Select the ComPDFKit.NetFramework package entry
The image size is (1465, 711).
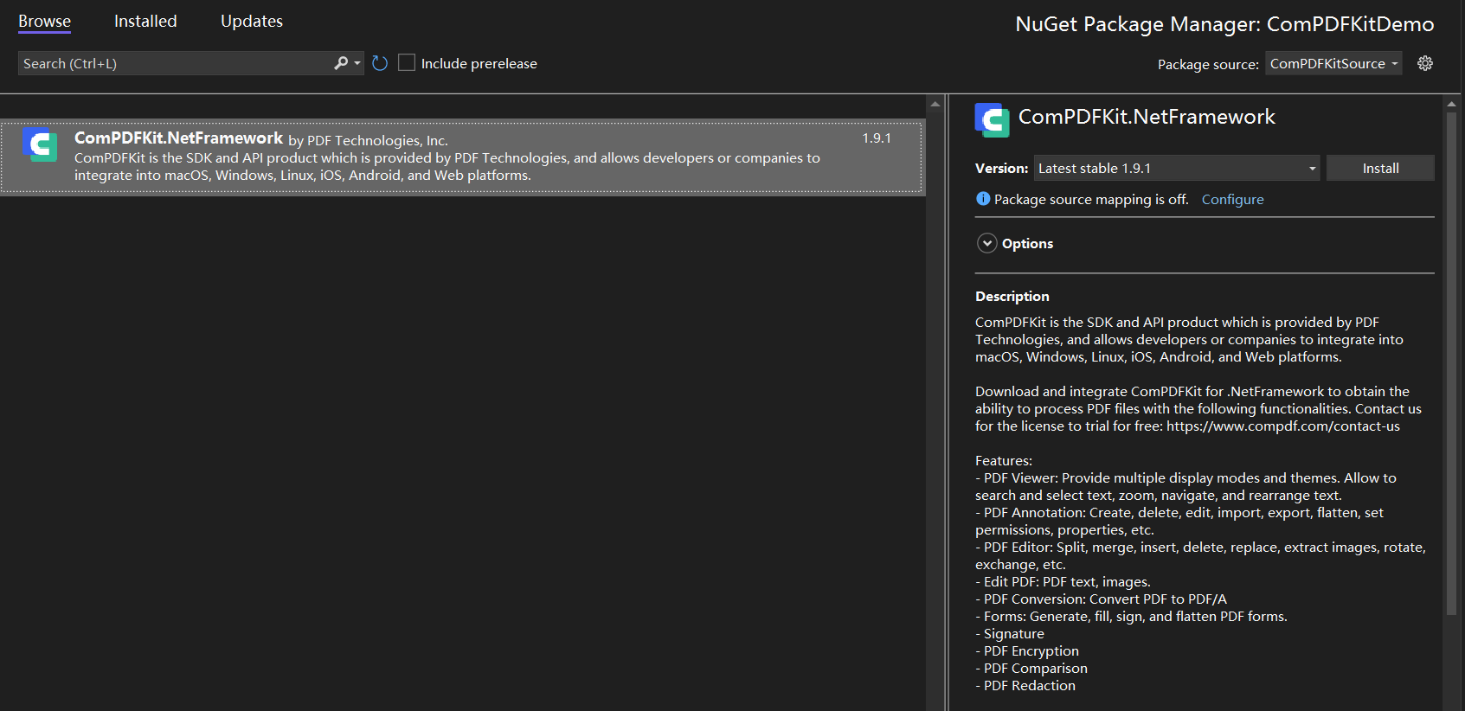(463, 157)
